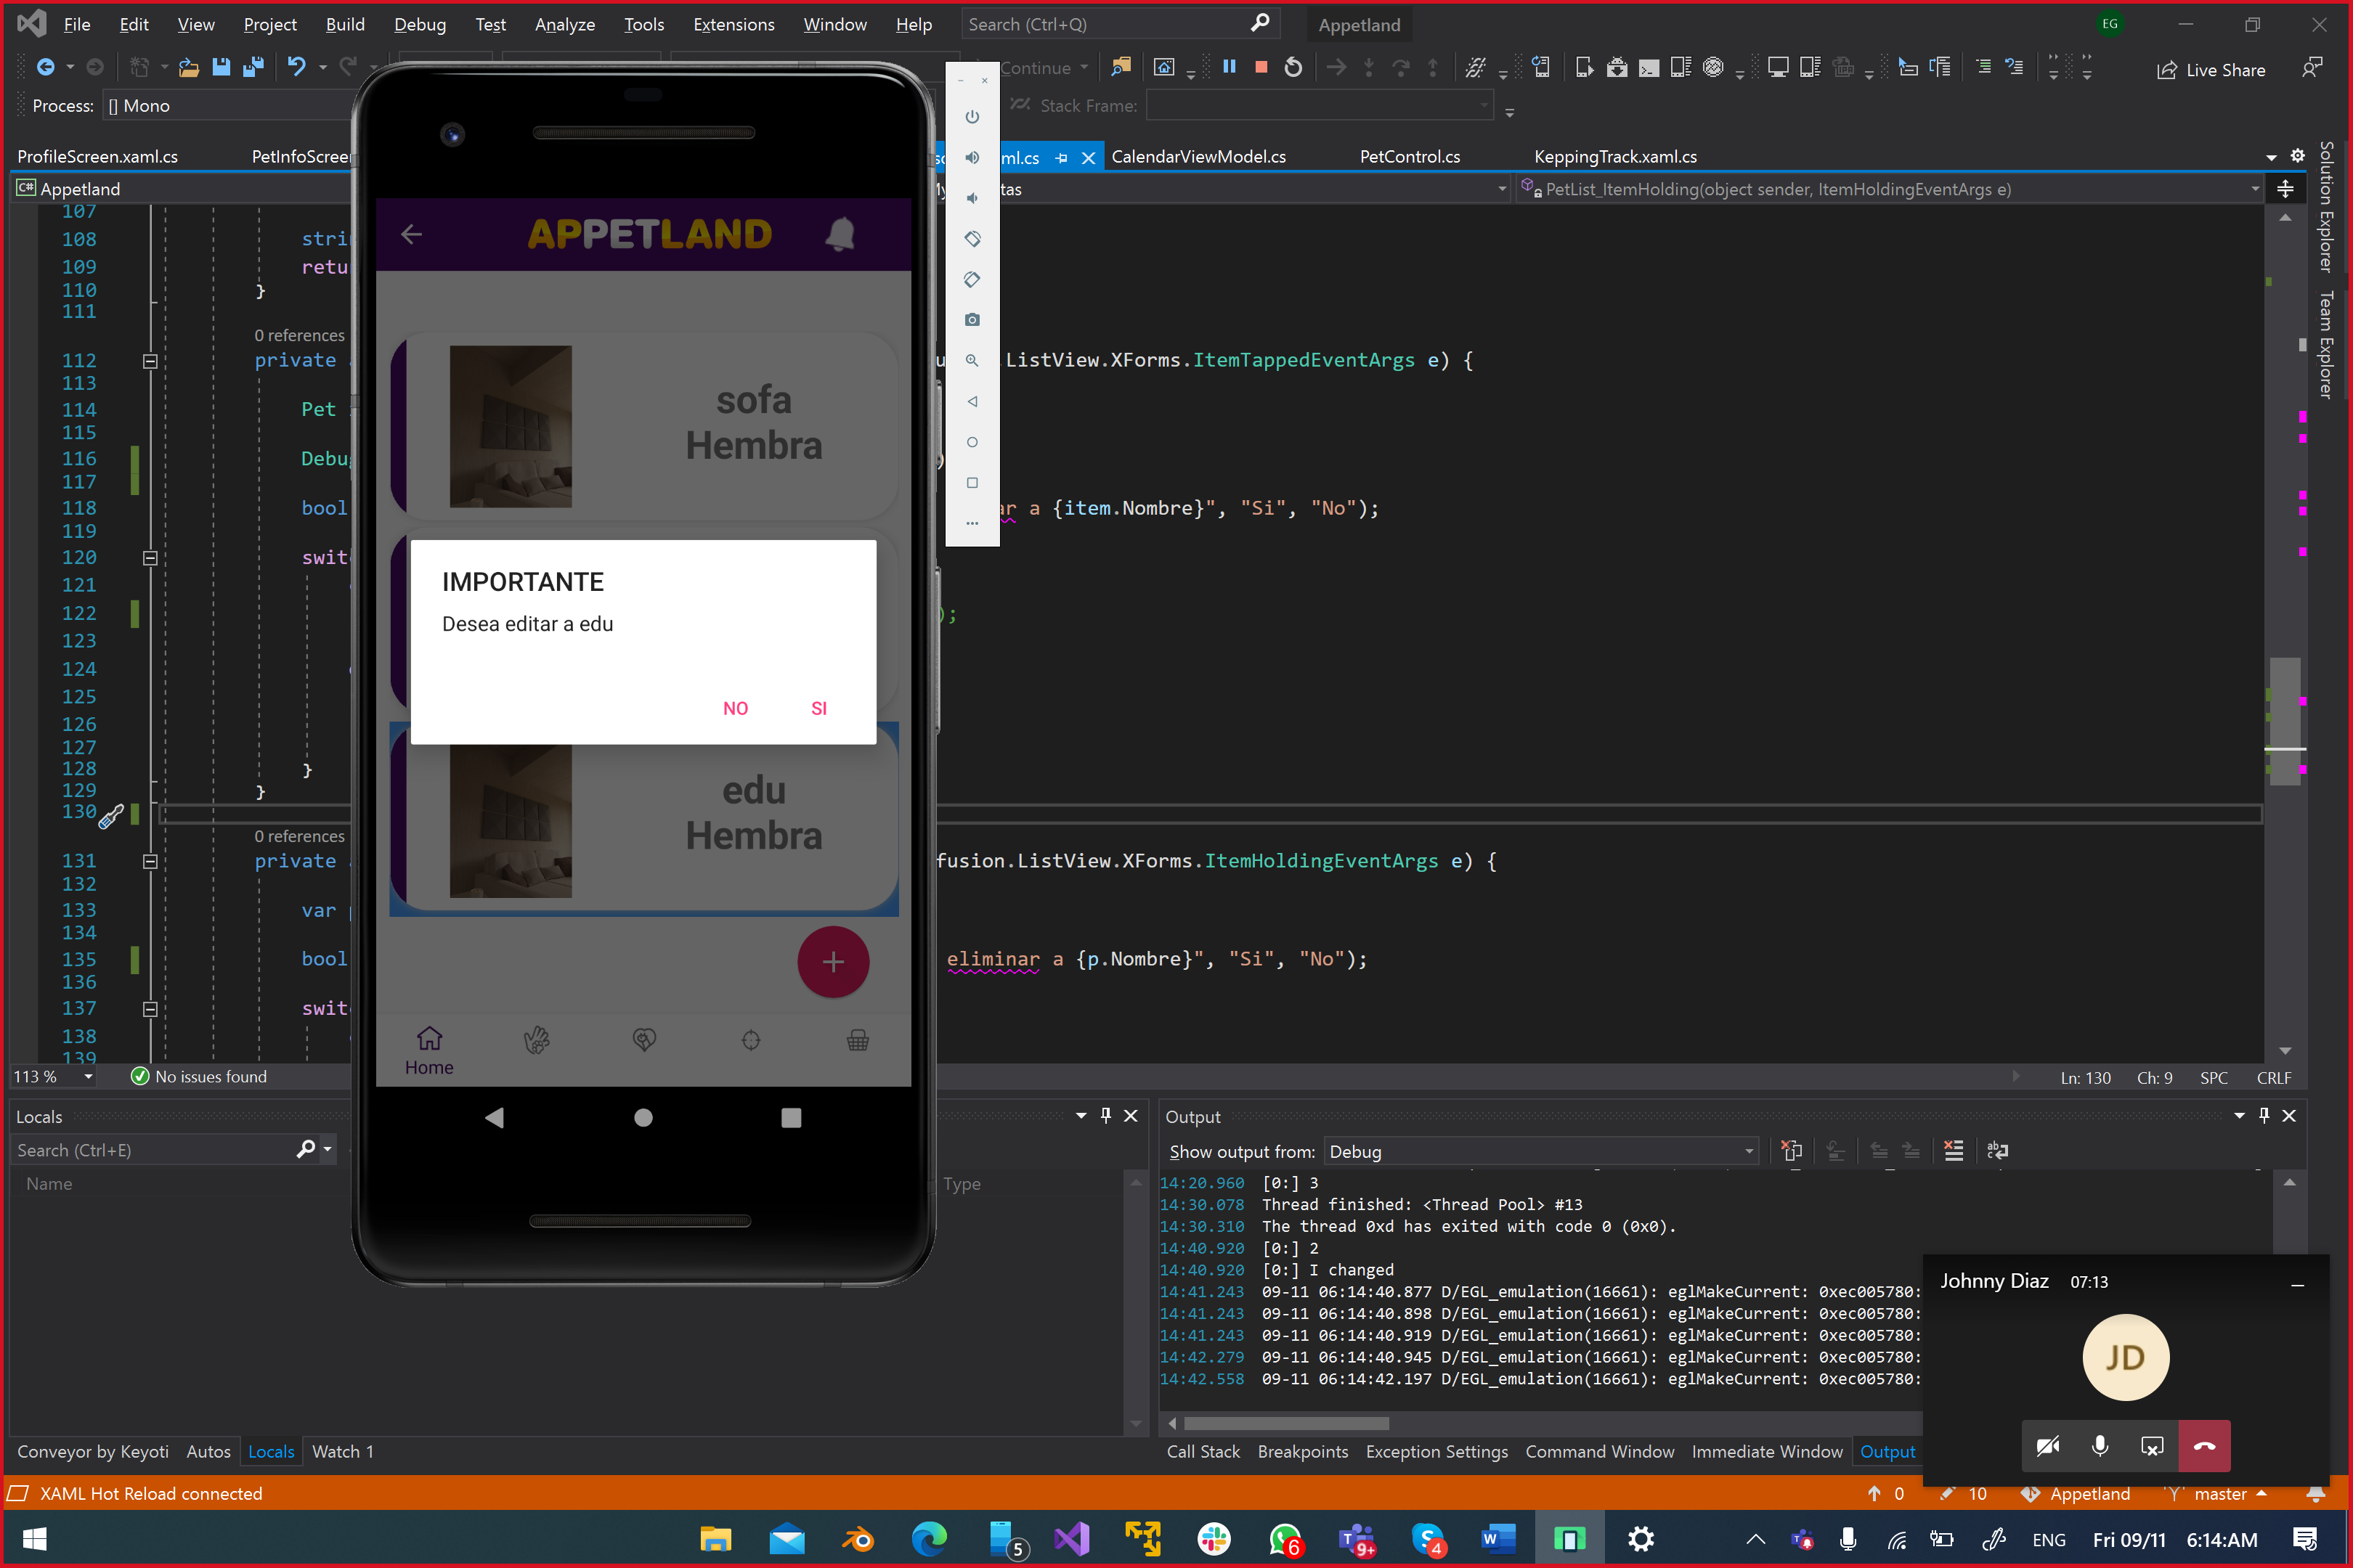This screenshot has width=2353, height=1568.
Task: Mute microphone in Johnny Diaz call
Action: point(2100,1446)
